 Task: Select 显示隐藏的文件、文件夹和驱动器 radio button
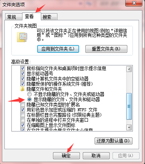(29, 99)
